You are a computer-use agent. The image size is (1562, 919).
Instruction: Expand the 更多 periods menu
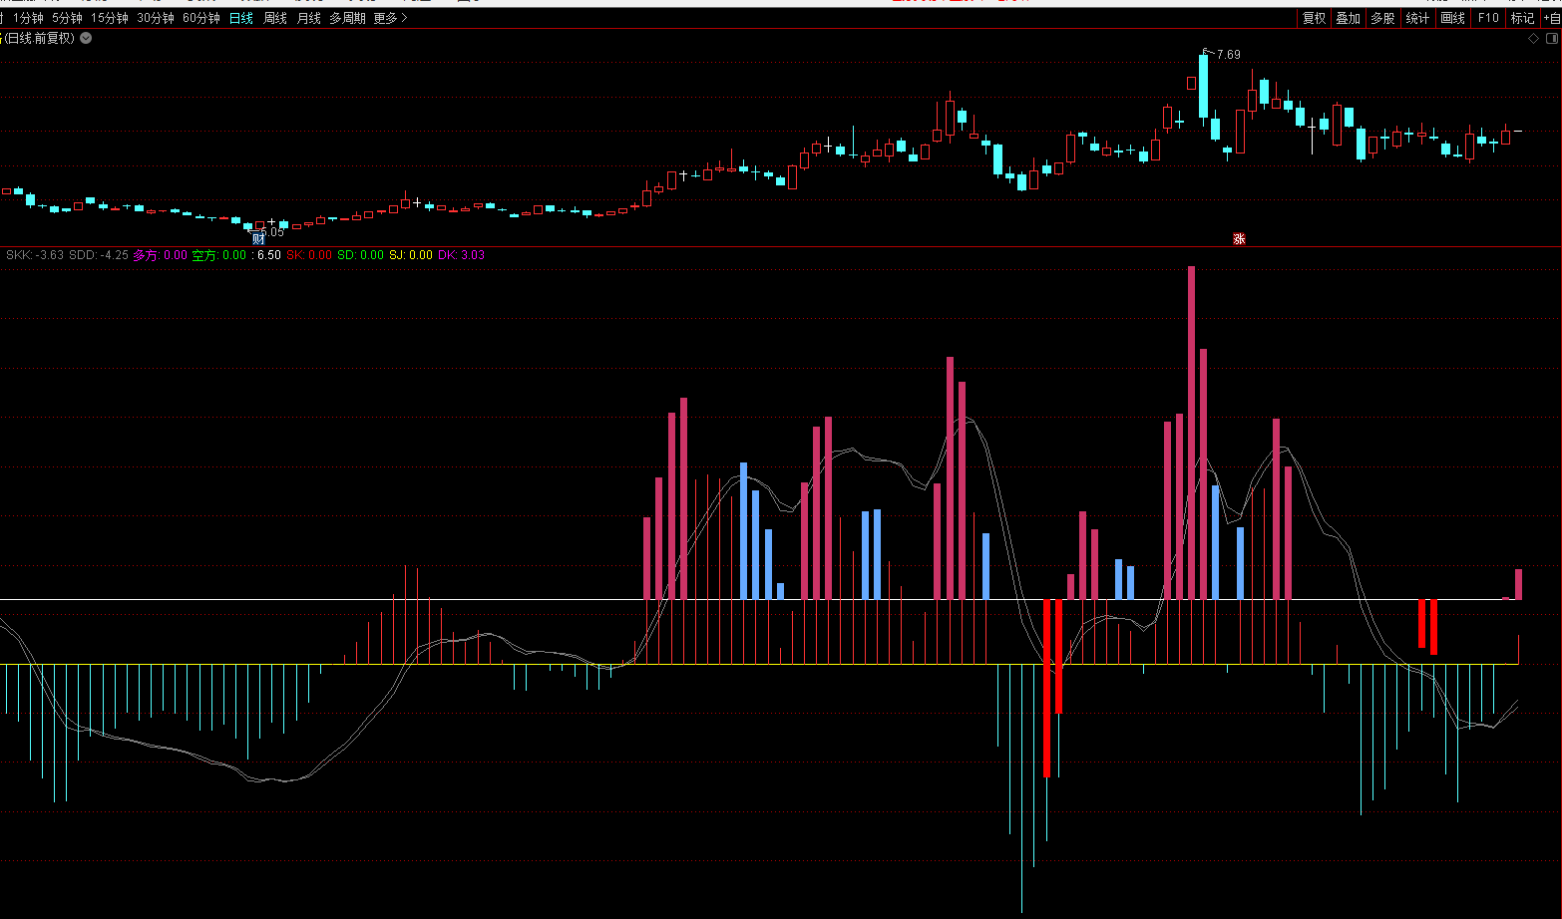(390, 18)
